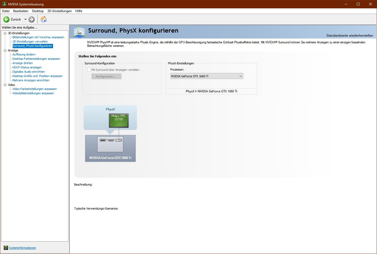This screenshot has height=254, width=377.
Task: Select the Philips PHL 227E6 monitor thumbnail
Action: [119, 120]
